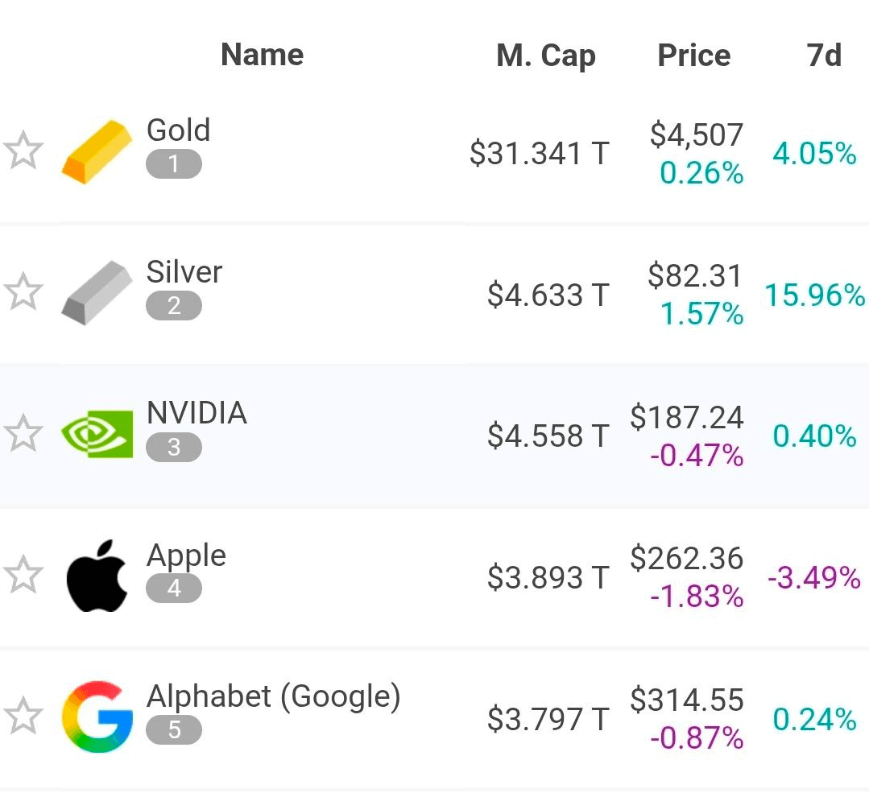Viewport: 869px width, 793px height.
Task: Sort the table by Name header
Action: point(262,55)
